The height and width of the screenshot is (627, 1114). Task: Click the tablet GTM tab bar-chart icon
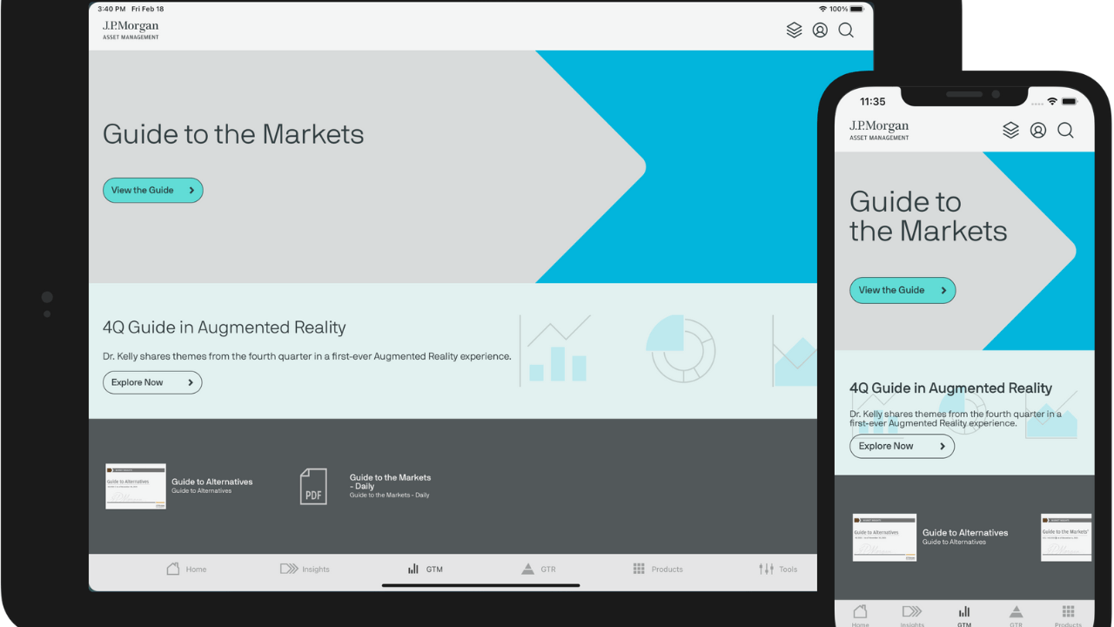(413, 569)
